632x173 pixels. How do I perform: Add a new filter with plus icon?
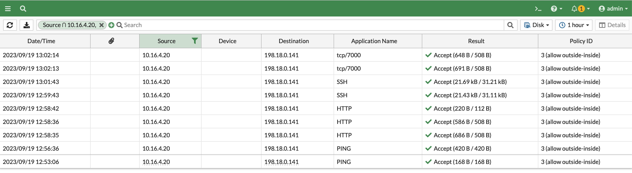(111, 25)
